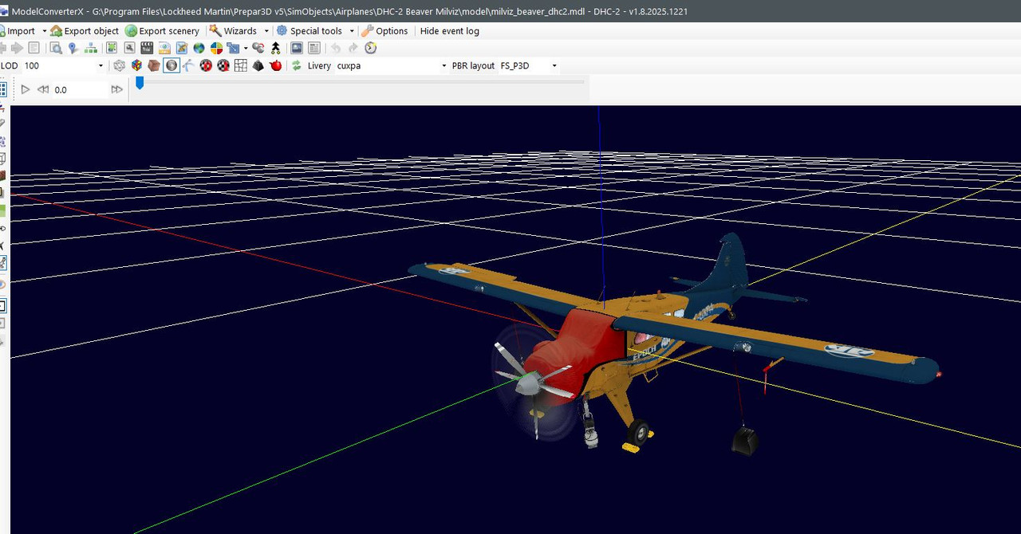Click the four-color pie chart icon
Viewport: 1021px width, 534px height.
[x=217, y=49]
